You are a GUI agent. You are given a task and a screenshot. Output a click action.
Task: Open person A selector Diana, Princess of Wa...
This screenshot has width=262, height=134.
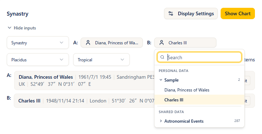(112, 43)
